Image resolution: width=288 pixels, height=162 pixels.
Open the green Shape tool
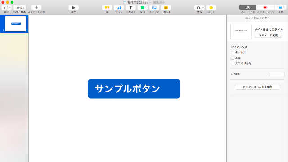pos(143,8)
